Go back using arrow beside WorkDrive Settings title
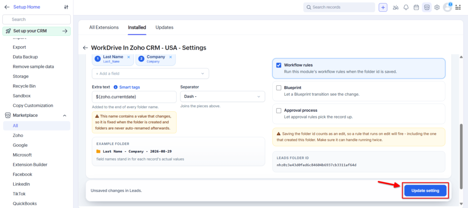468x208 pixels. click(x=85, y=48)
